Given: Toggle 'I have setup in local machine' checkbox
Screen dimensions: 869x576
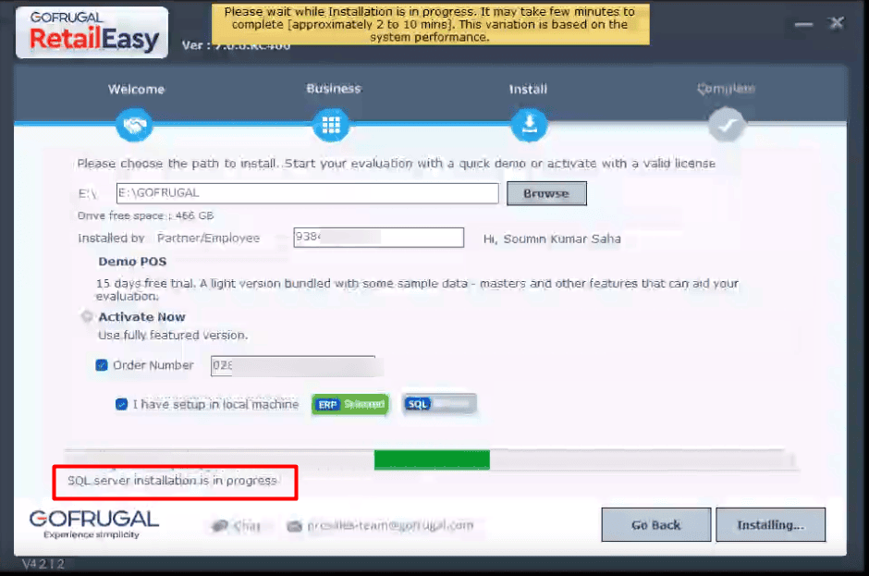Looking at the screenshot, I should click(121, 404).
